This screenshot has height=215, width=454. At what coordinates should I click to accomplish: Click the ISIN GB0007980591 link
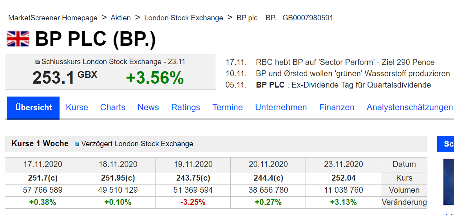click(308, 18)
